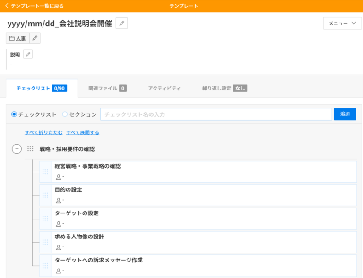Focus the チェックリスト名の入力 text field

coord(216,114)
